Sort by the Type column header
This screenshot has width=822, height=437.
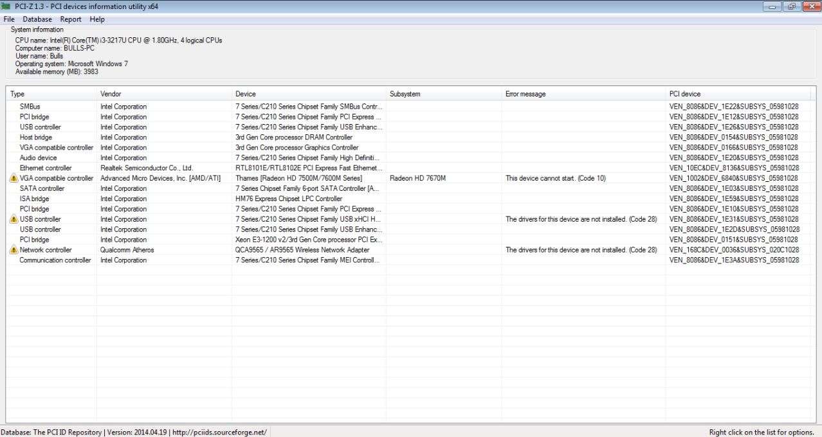(x=51, y=94)
